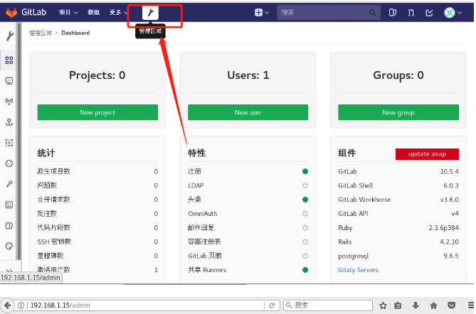Click the browser home icon
The width and height of the screenshot is (476, 314).
click(433, 305)
